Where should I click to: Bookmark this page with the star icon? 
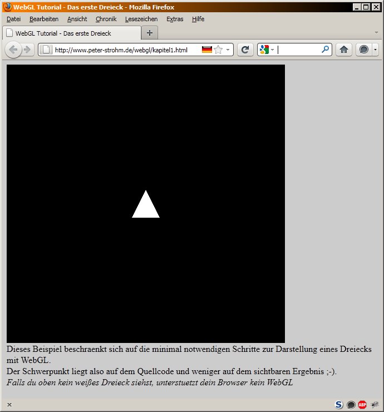(218, 50)
